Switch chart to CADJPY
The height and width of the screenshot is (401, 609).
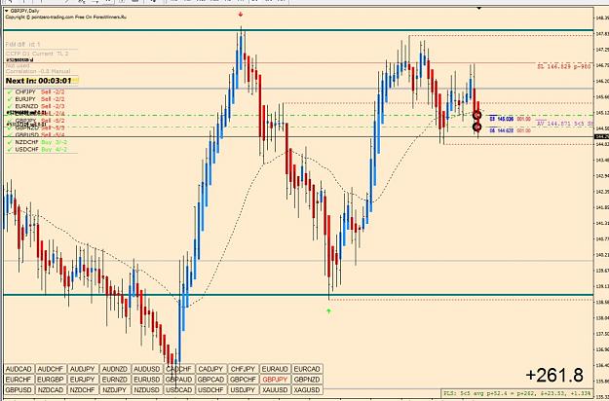click(210, 369)
